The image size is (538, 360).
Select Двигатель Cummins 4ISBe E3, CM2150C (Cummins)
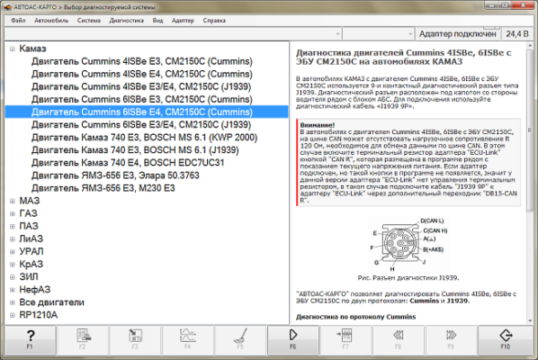142,61
